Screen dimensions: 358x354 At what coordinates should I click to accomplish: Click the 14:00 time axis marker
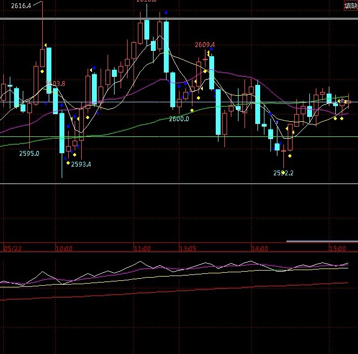[x=260, y=248]
